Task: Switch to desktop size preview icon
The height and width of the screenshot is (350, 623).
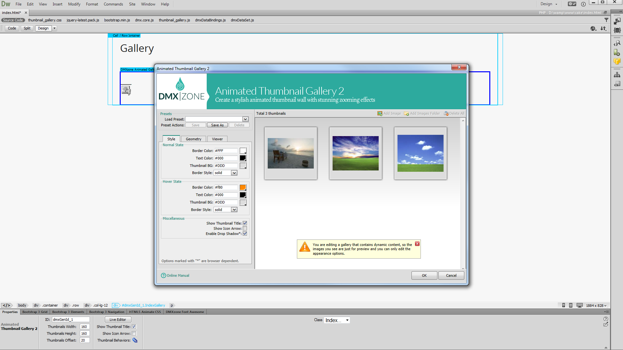Action: [x=580, y=305]
